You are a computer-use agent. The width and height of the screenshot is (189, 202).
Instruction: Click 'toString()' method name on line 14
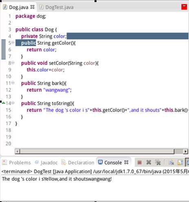pyautogui.click(x=62, y=103)
